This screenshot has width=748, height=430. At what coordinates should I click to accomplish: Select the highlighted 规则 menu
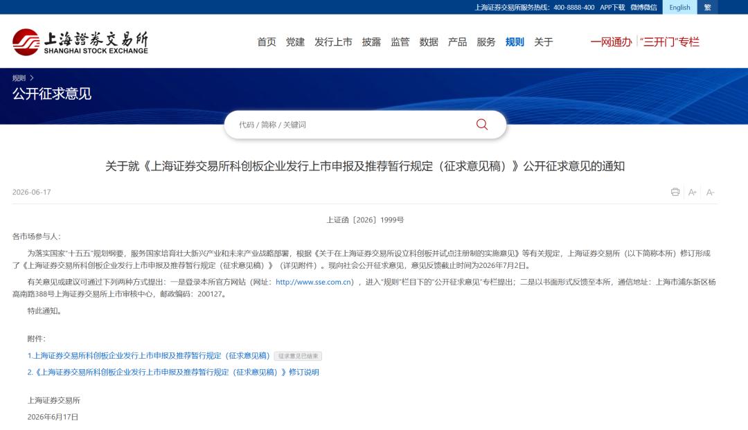pos(515,42)
